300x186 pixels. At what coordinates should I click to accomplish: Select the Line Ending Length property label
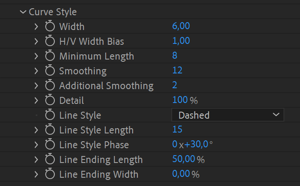point(101,159)
